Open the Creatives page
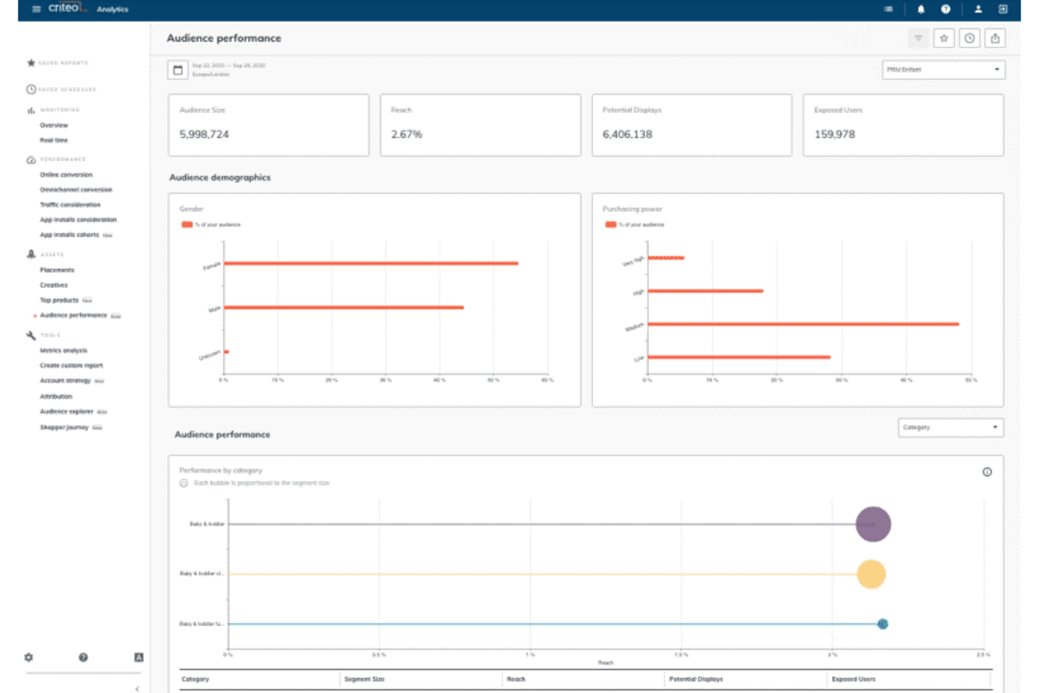Screen dimensions: 1039x693 point(54,285)
